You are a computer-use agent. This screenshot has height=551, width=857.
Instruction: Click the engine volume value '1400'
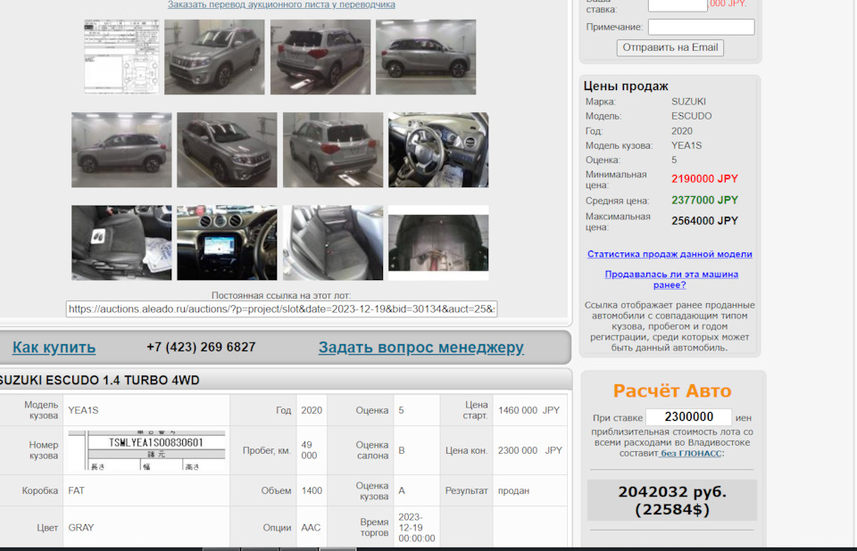pos(312,490)
